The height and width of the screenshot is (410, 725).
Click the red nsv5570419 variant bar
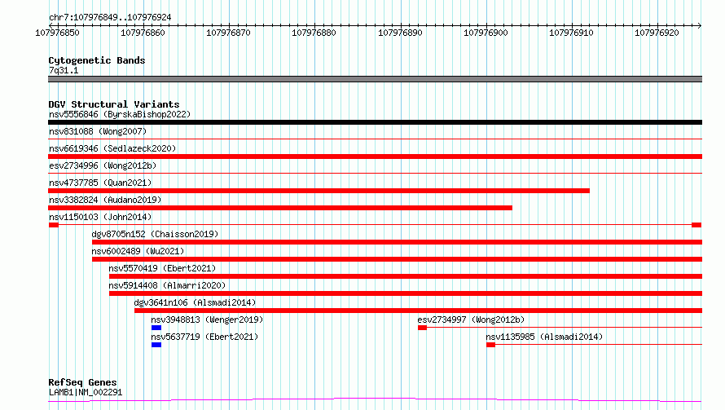pos(406,276)
